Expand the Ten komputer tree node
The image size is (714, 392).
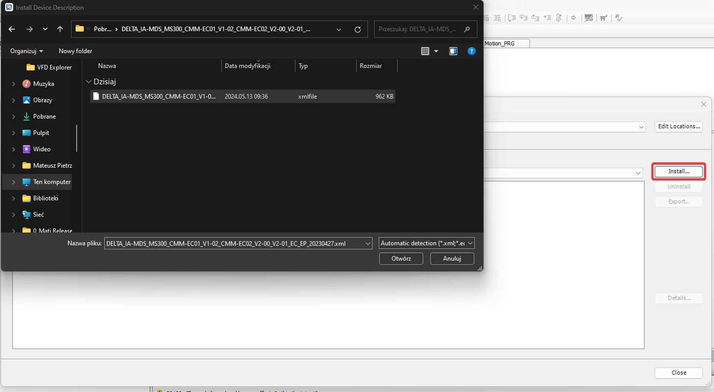(x=14, y=182)
